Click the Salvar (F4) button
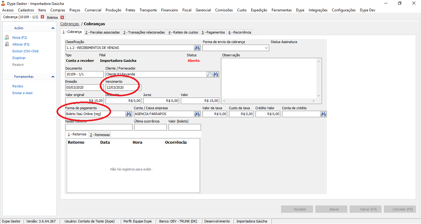 coord(365,209)
